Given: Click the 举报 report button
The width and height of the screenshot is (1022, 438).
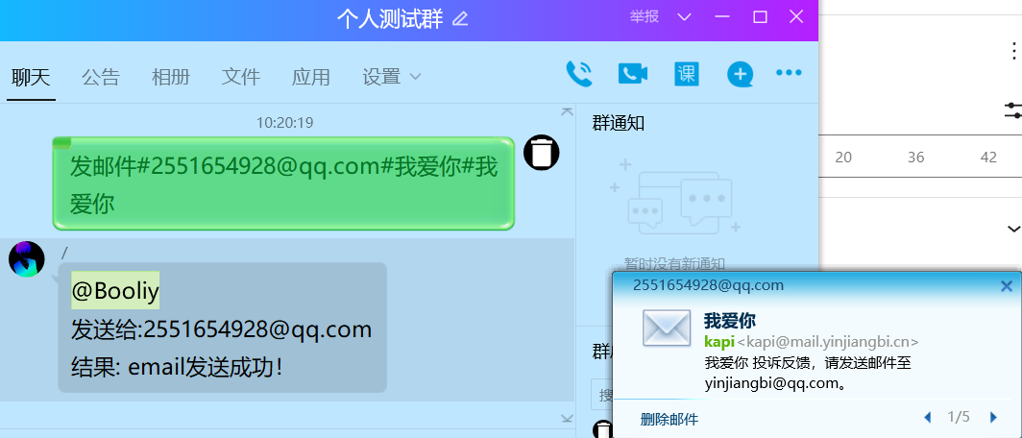Looking at the screenshot, I should point(645,17).
